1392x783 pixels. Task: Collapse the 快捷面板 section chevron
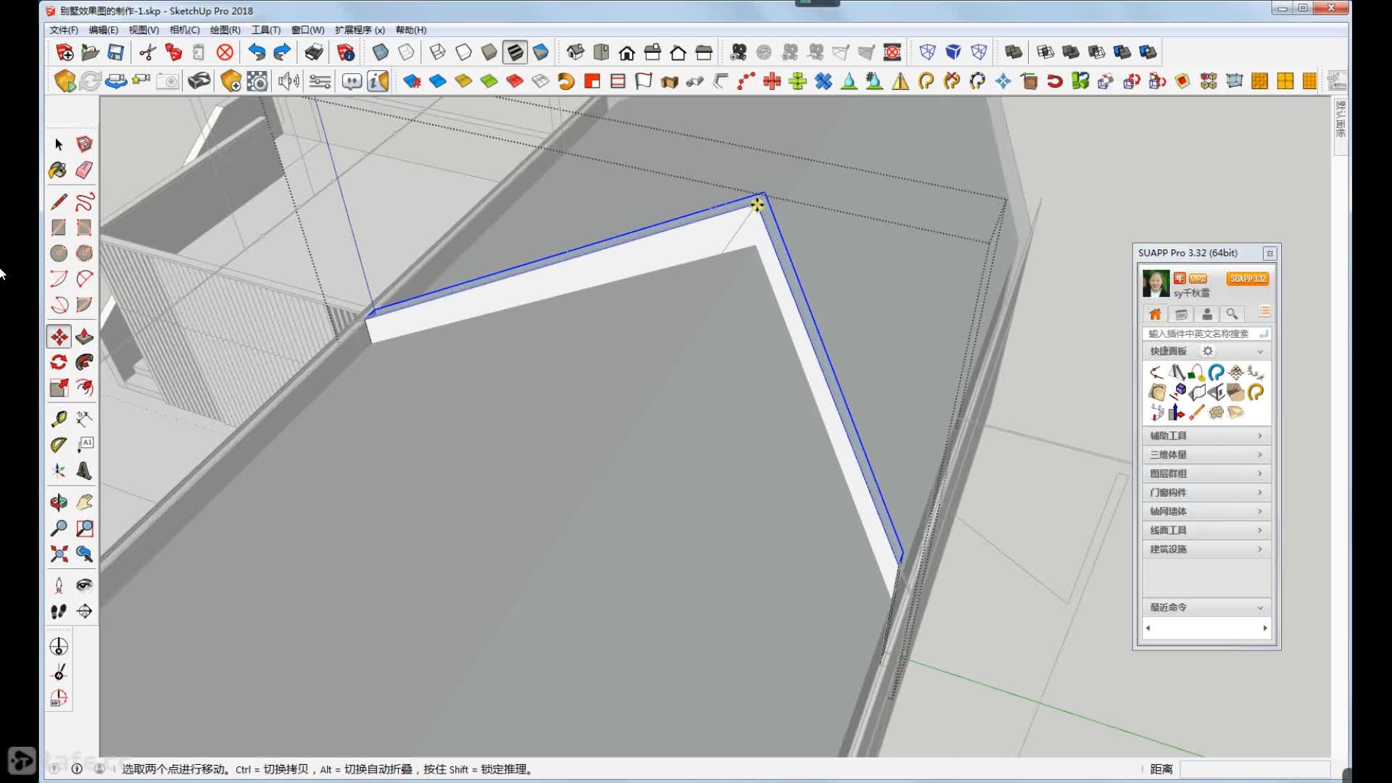1260,352
